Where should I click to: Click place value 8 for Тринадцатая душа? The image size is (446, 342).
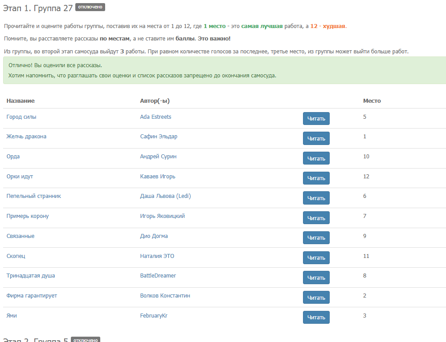click(364, 276)
